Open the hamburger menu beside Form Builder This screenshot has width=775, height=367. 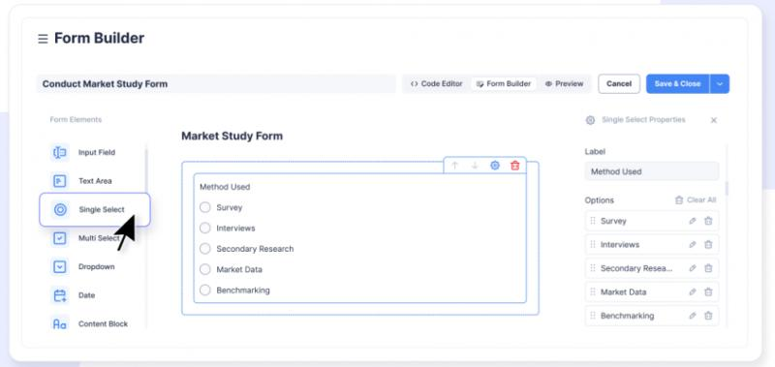click(x=43, y=39)
